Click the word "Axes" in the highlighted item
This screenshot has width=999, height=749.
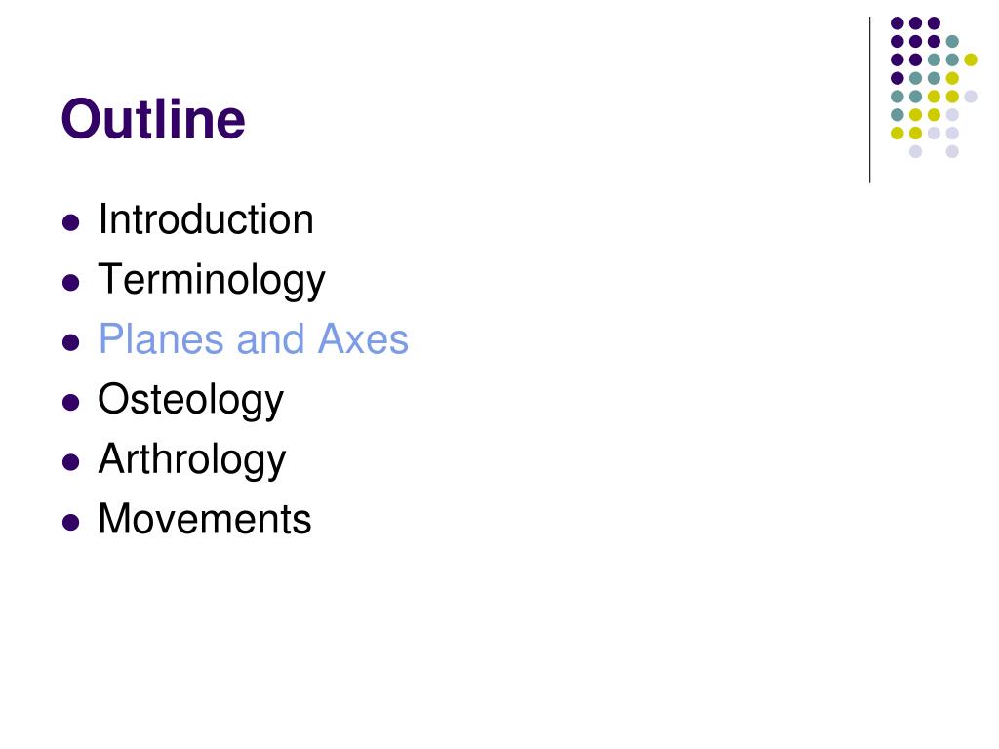pos(363,338)
